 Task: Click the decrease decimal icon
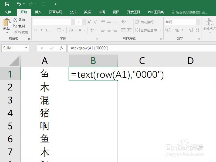click(x=197, y=30)
